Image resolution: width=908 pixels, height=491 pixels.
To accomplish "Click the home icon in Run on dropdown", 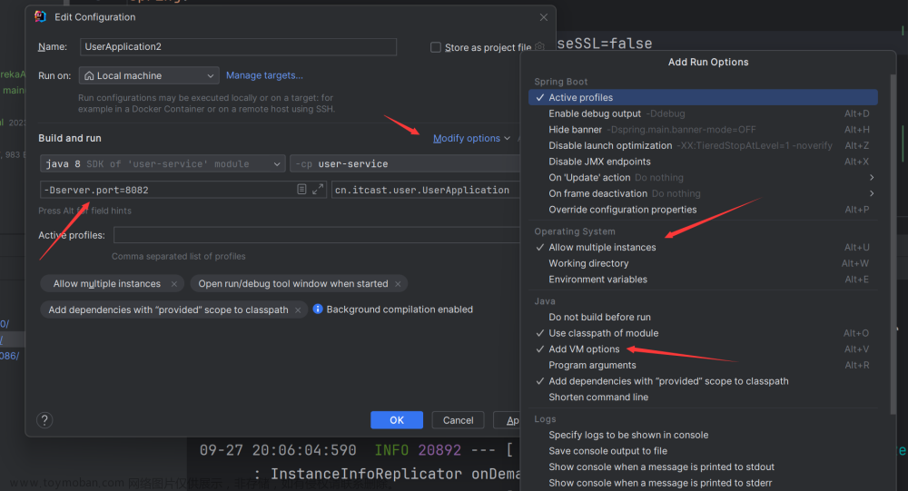I will click(x=89, y=76).
